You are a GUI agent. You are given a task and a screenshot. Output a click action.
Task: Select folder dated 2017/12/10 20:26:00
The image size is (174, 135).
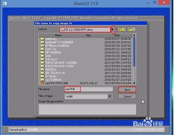tap(86, 73)
